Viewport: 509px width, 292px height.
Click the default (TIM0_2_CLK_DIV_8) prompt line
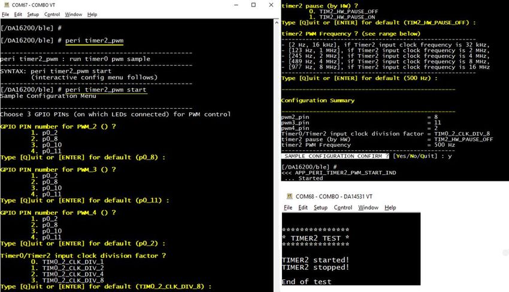click(x=106, y=287)
